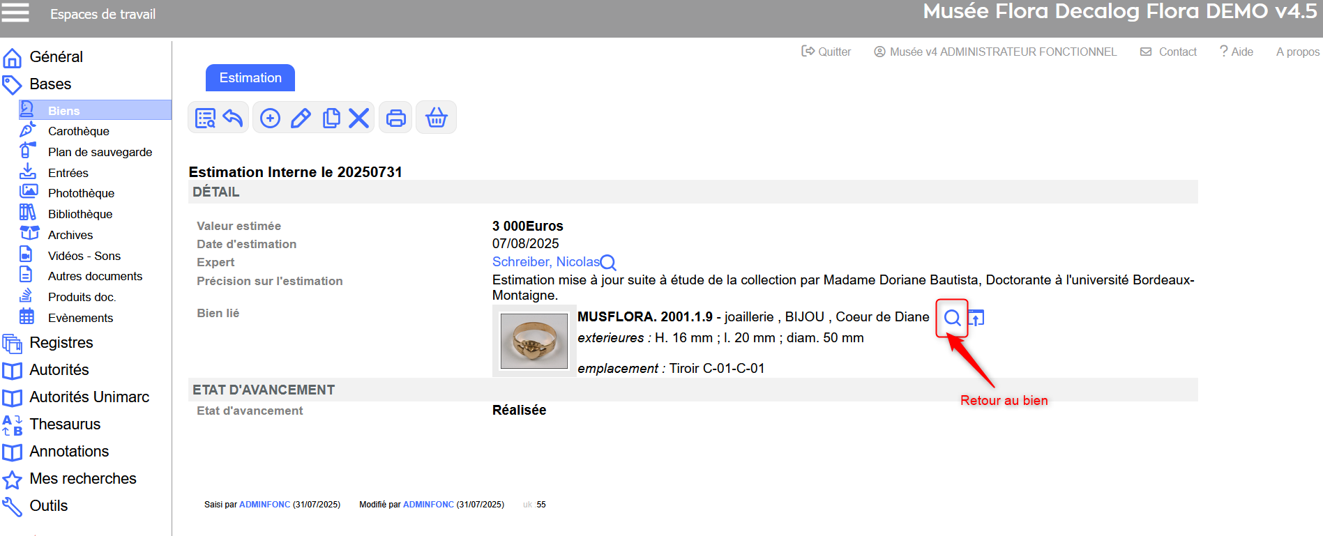
Task: Open linked item in new window icon
Action: click(x=976, y=318)
